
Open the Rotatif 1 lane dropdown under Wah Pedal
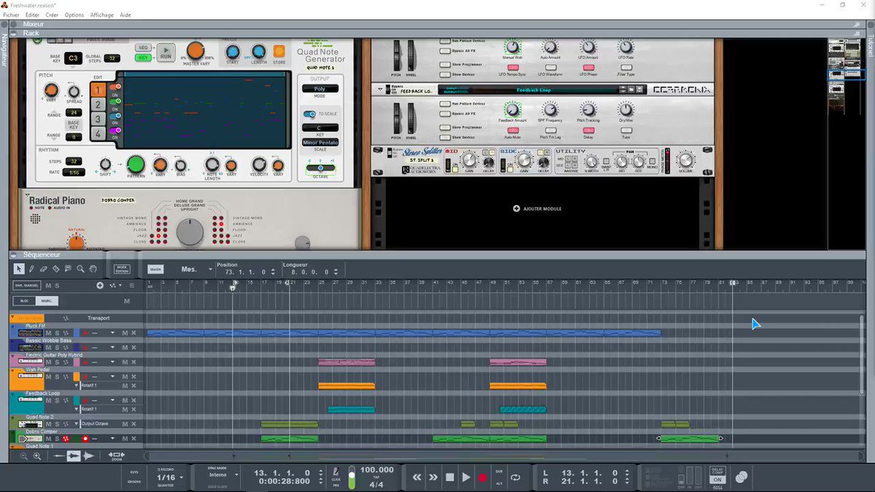coord(76,386)
